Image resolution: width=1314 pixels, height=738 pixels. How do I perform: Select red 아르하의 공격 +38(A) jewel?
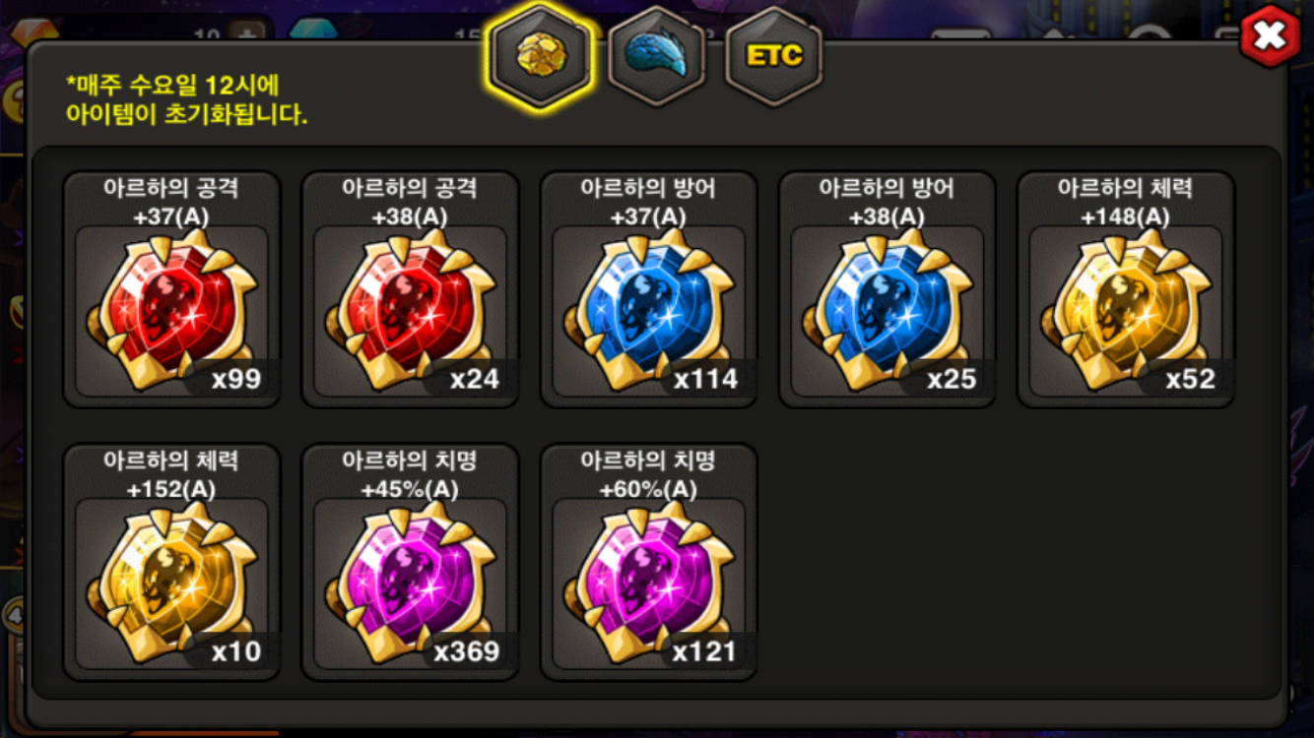point(410,289)
